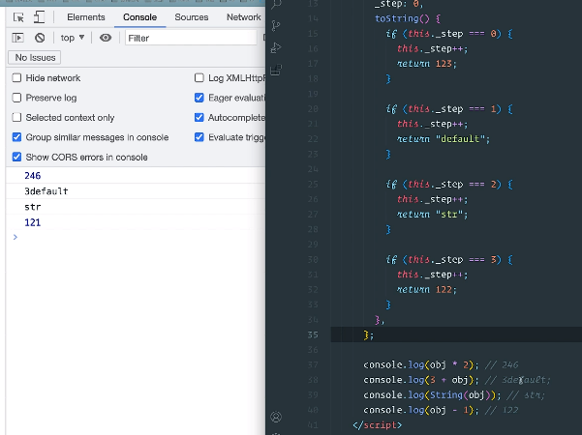This screenshot has height=435, width=582.
Task: Click the if (this._step === 1) condition
Action: [449, 109]
